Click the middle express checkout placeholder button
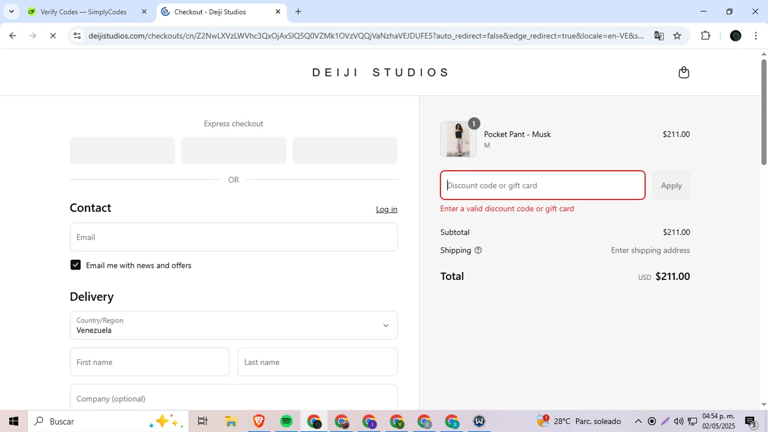 (233, 150)
